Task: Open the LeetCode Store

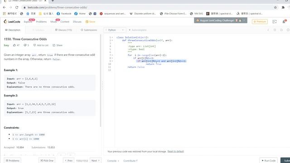Action: [90, 22]
